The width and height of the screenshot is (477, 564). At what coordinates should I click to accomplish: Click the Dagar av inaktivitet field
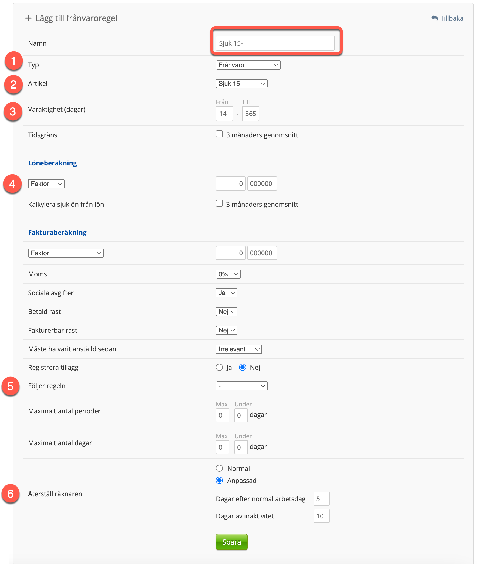[321, 516]
